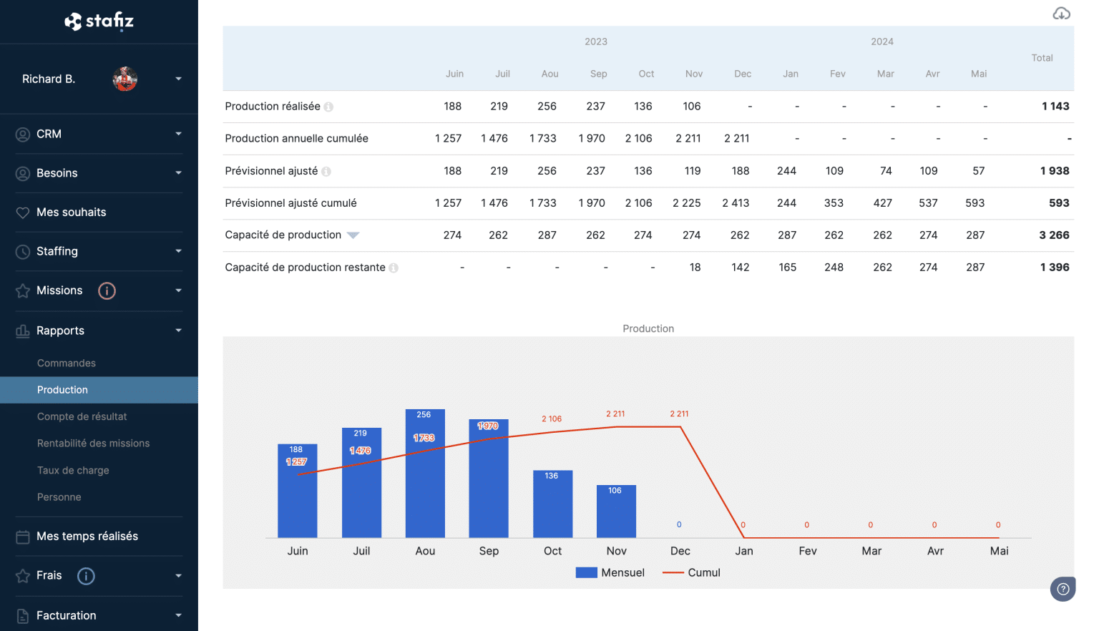The width and height of the screenshot is (1099, 631).
Task: Click the download cloud icon top right
Action: (1062, 13)
